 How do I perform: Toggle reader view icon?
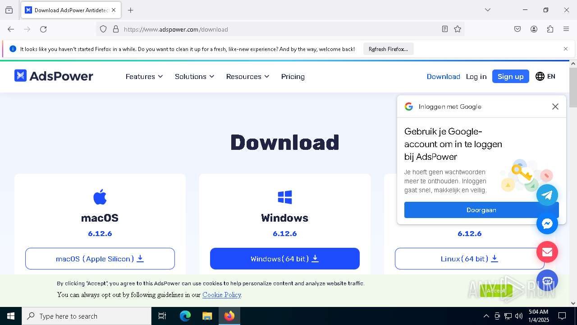pyautogui.click(x=445, y=29)
